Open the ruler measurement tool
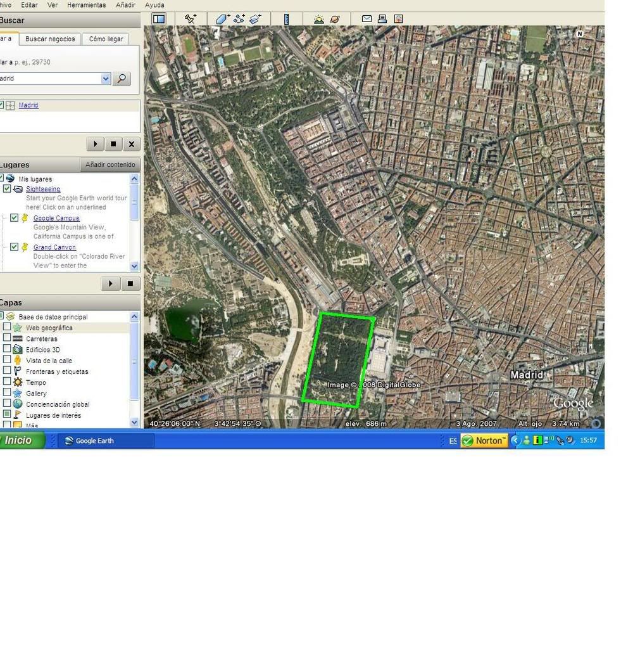This screenshot has width=621, height=649. tap(286, 19)
